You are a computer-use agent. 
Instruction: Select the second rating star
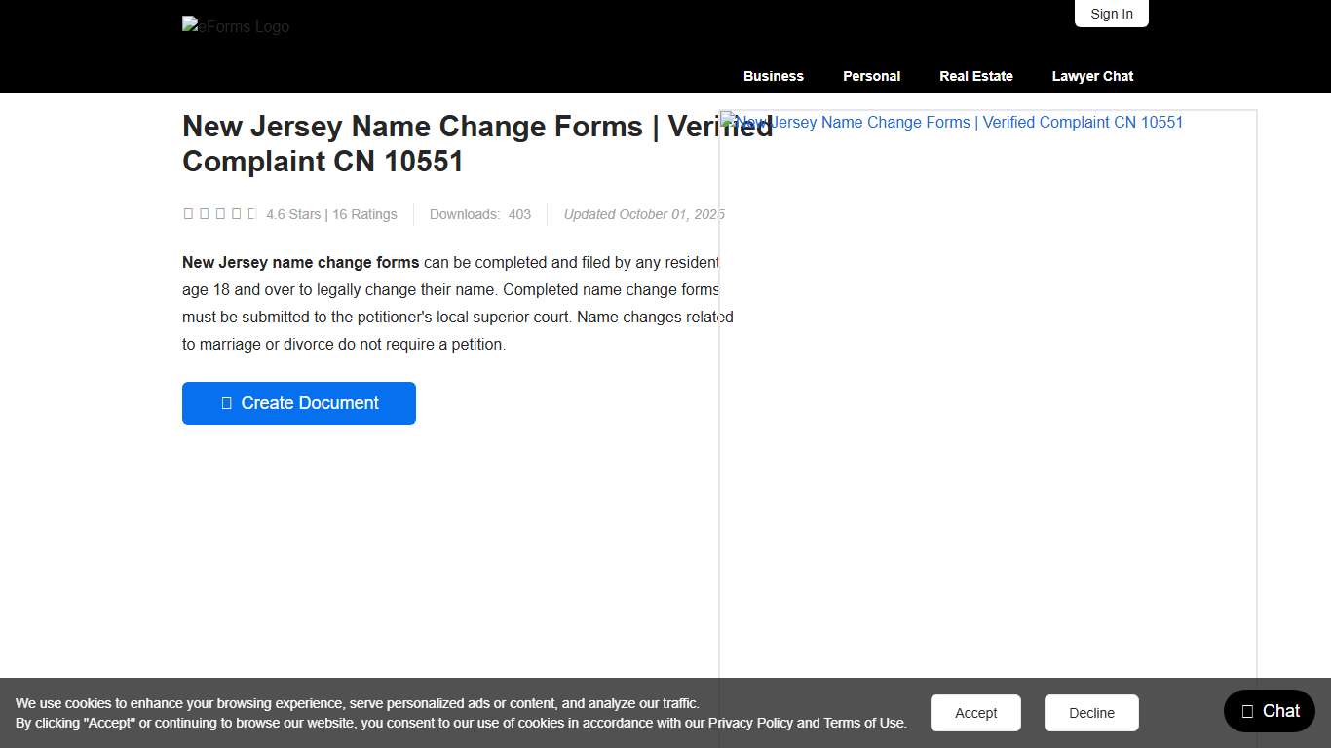(205, 212)
